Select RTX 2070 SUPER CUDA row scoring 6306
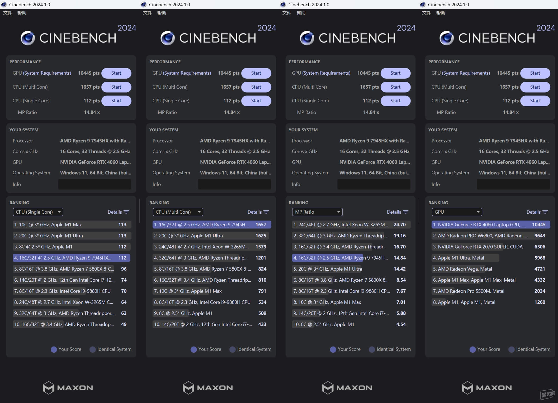This screenshot has width=558, height=403. [x=491, y=247]
